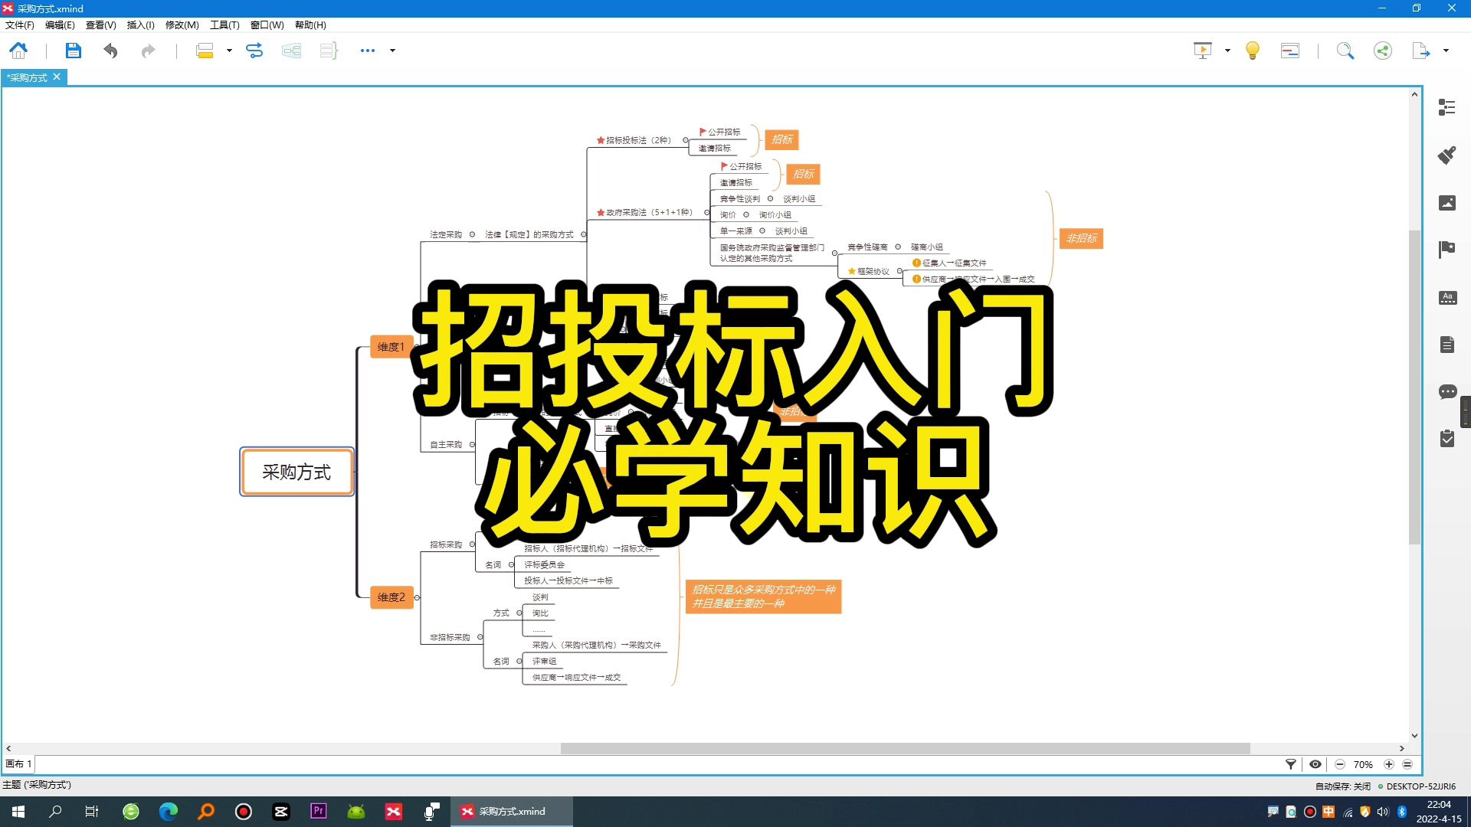Collapse the 法定采购 branch
1471x827 pixels.
click(472, 234)
